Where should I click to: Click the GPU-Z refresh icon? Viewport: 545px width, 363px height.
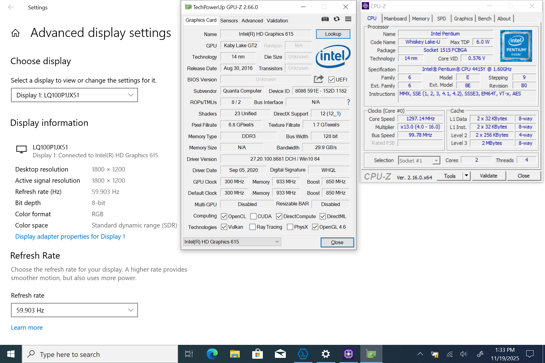click(336, 19)
